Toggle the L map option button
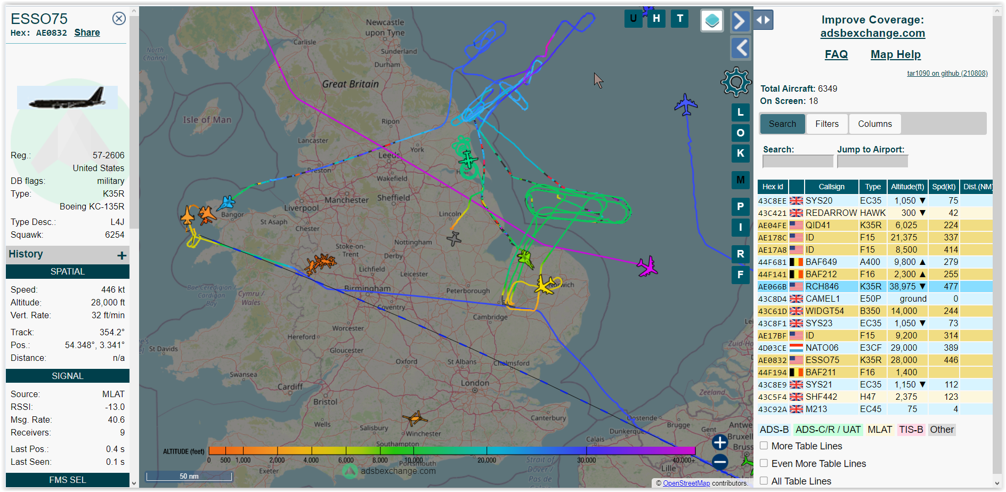Viewport: 1006px width, 492px height. [x=740, y=112]
